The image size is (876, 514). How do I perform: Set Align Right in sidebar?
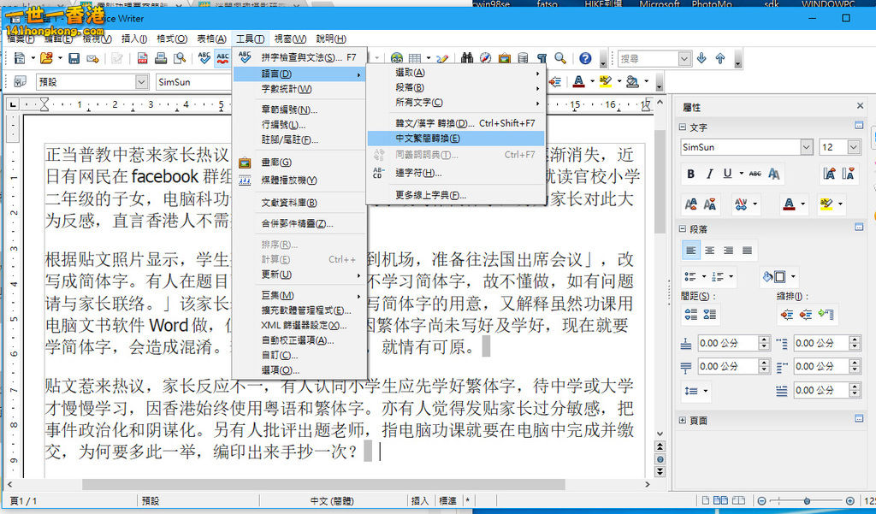pyautogui.click(x=728, y=251)
